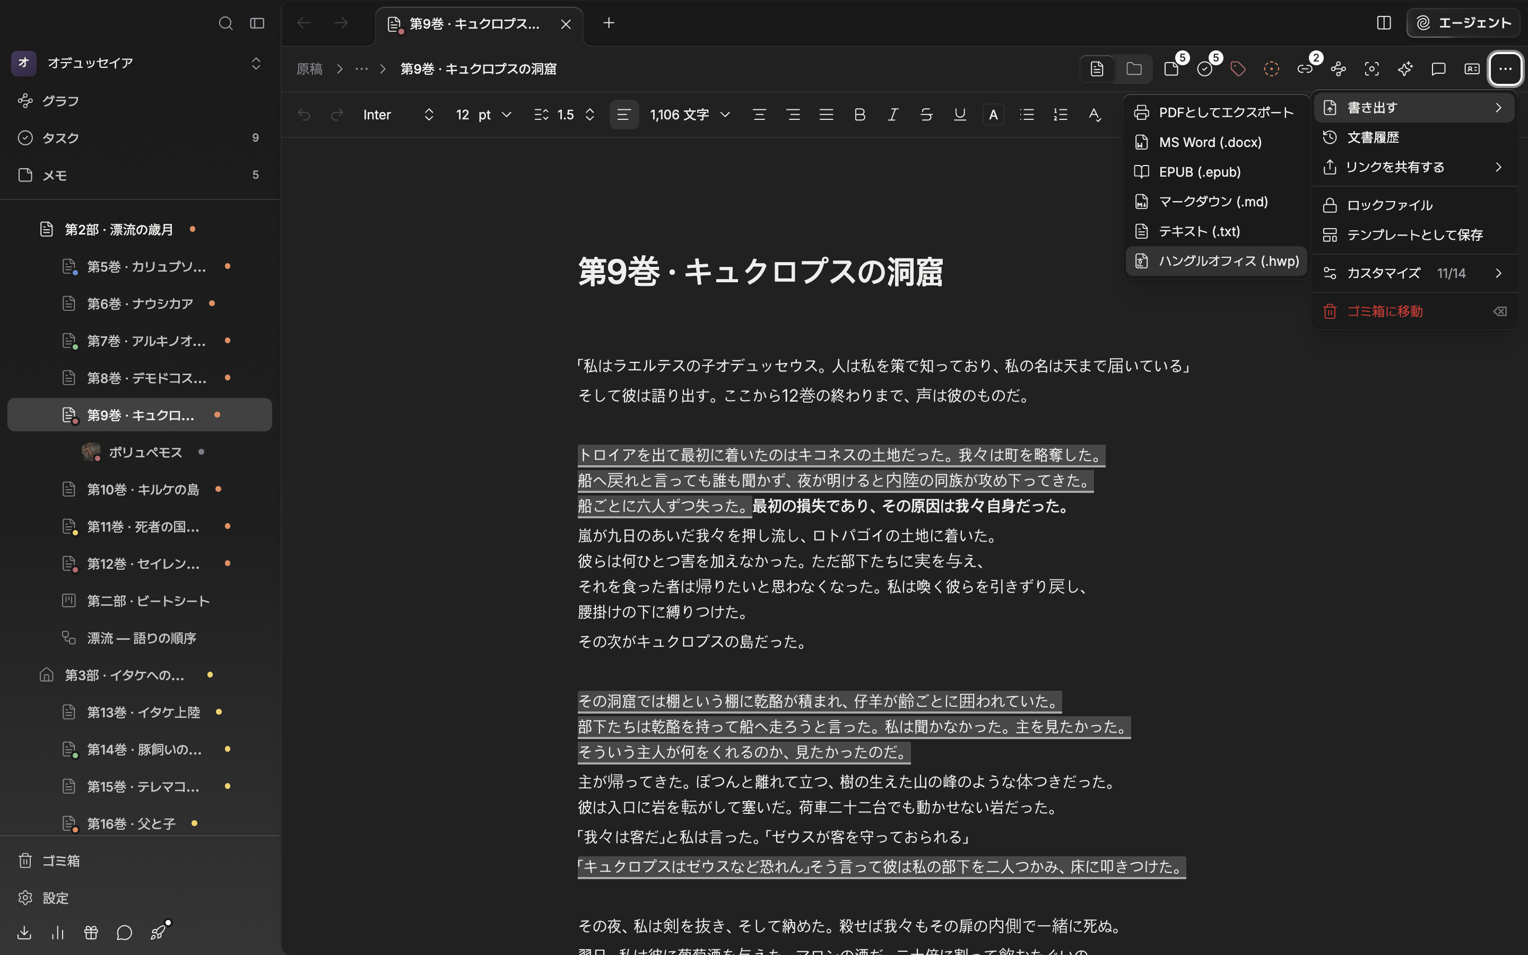Expand リンクを共有する submenu
The width and height of the screenshot is (1528, 955).
pyautogui.click(x=1414, y=167)
